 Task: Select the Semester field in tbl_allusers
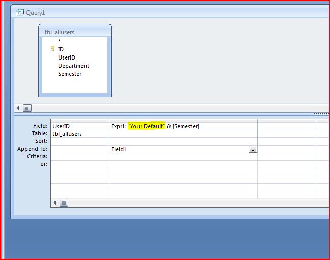(x=70, y=74)
